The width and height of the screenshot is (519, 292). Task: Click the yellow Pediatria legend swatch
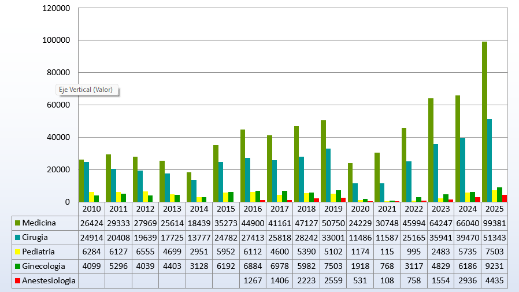point(17,252)
